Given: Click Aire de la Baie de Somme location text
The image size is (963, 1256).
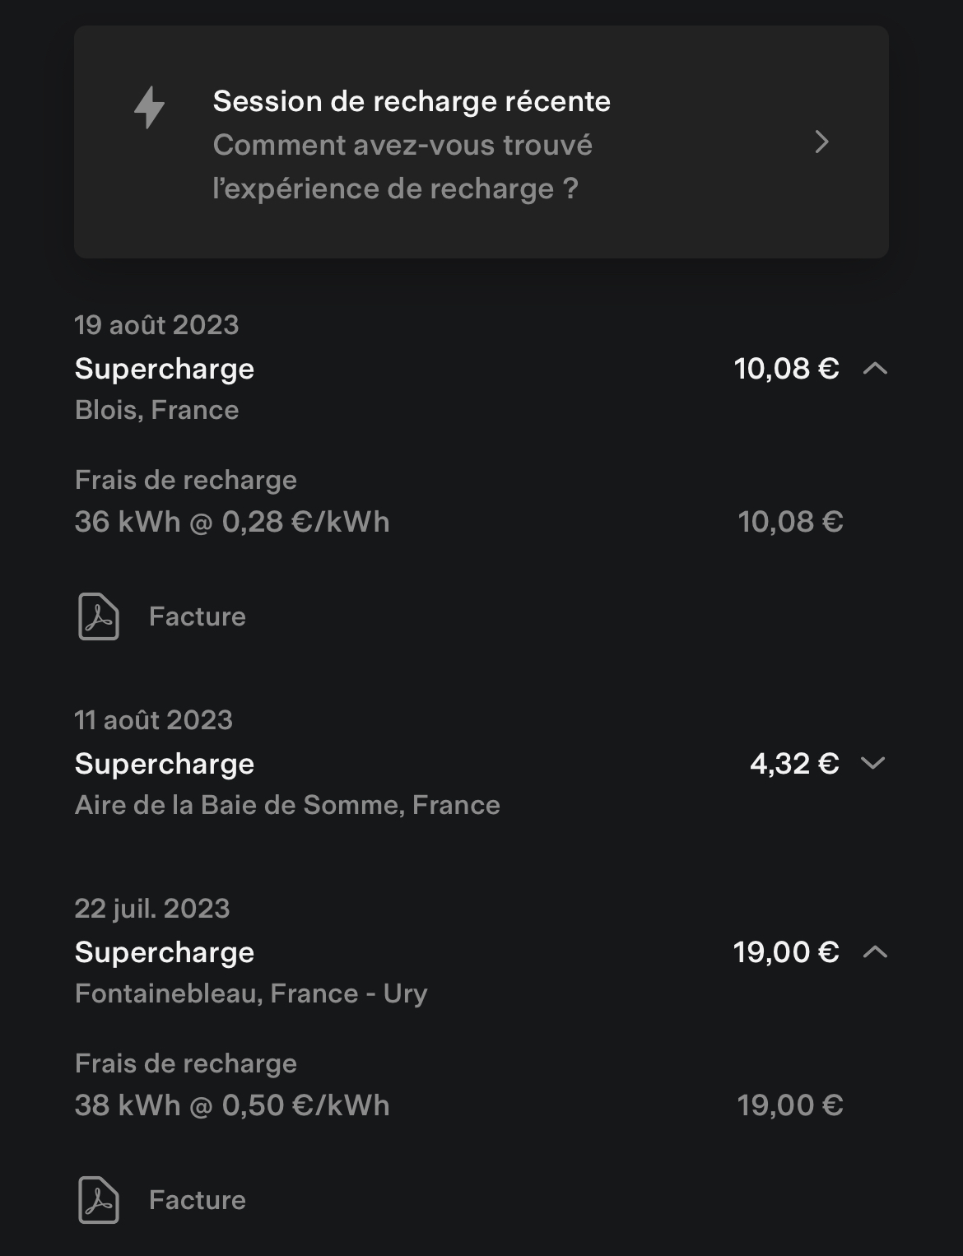Looking at the screenshot, I should [x=287, y=805].
